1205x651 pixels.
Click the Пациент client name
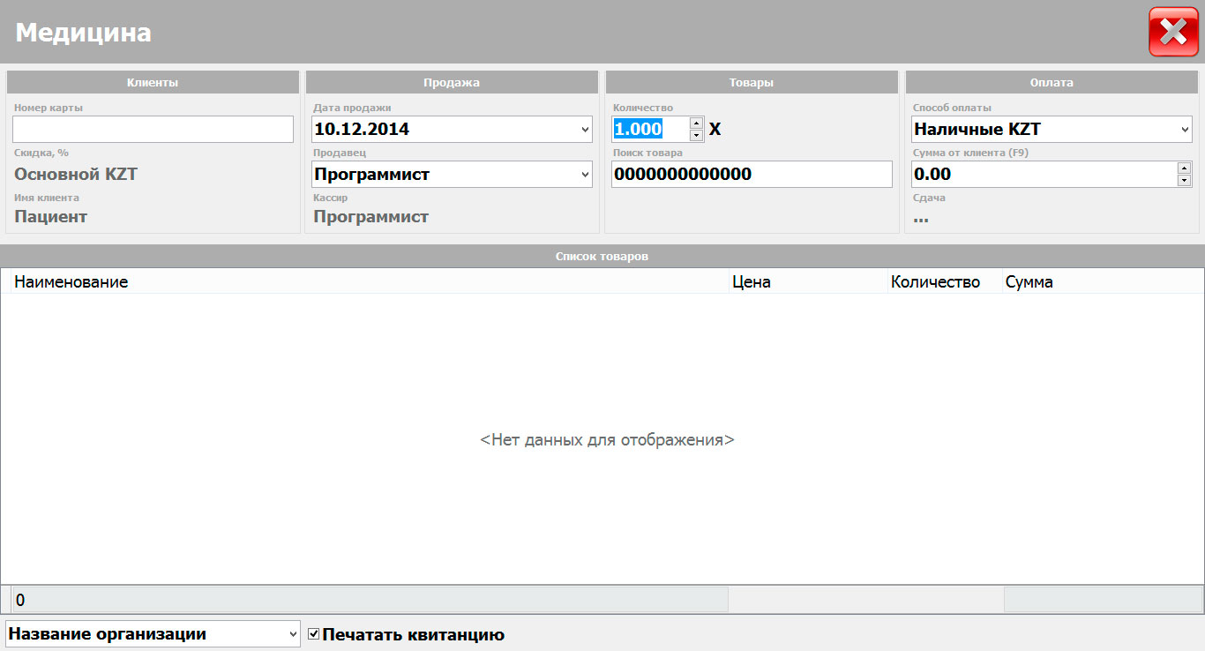[51, 216]
